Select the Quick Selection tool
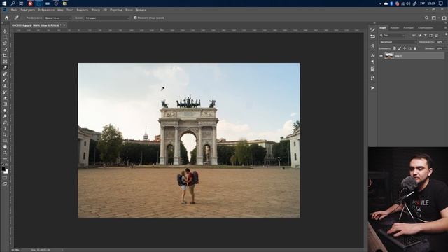This screenshot has height=252, width=448. (5, 50)
